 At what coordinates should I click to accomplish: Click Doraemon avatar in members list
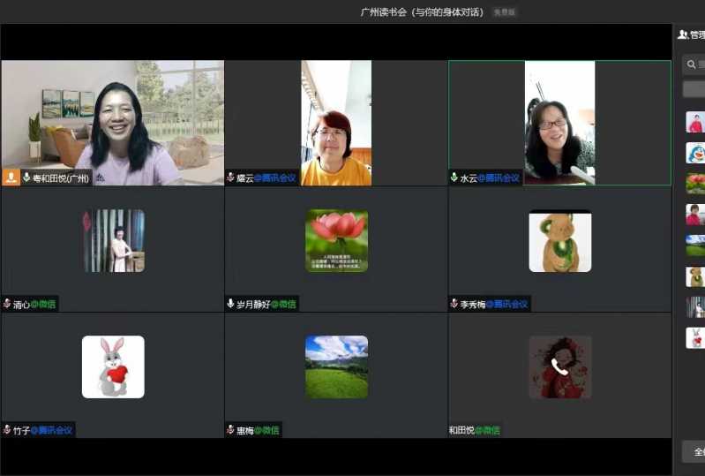[x=695, y=153]
